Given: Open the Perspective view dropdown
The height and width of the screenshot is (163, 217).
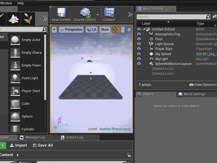Looking at the screenshot, I should (x=71, y=30).
